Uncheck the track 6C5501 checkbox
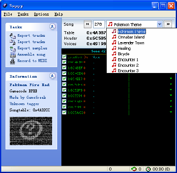 click(64, 96)
